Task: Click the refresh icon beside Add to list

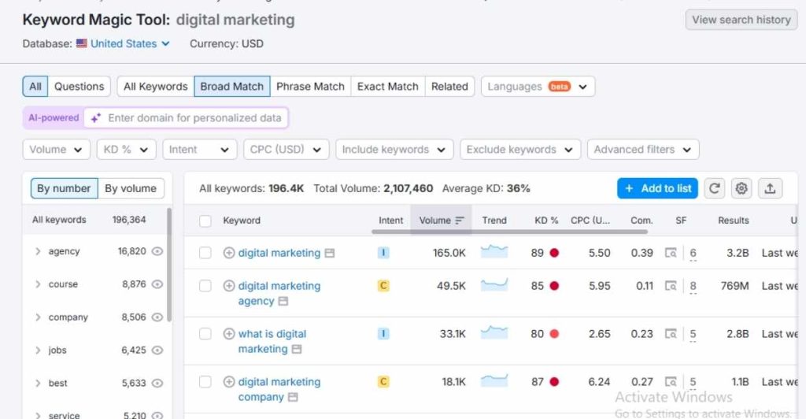Action: [x=715, y=188]
